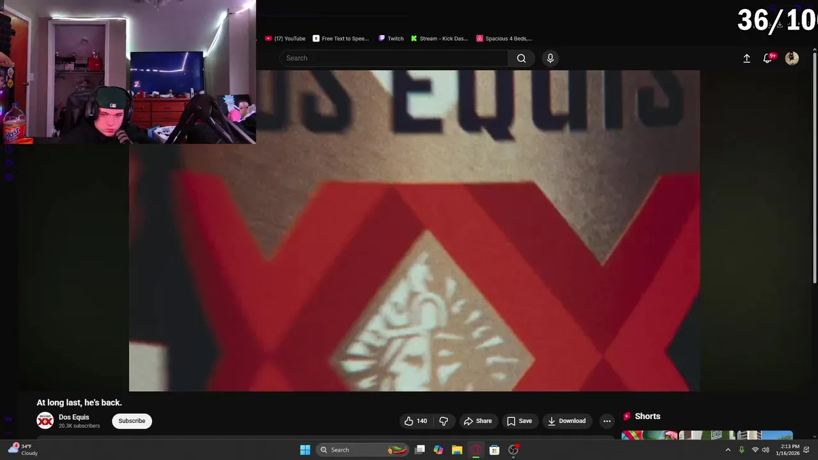Open Dos Equis channel avatar

45,421
